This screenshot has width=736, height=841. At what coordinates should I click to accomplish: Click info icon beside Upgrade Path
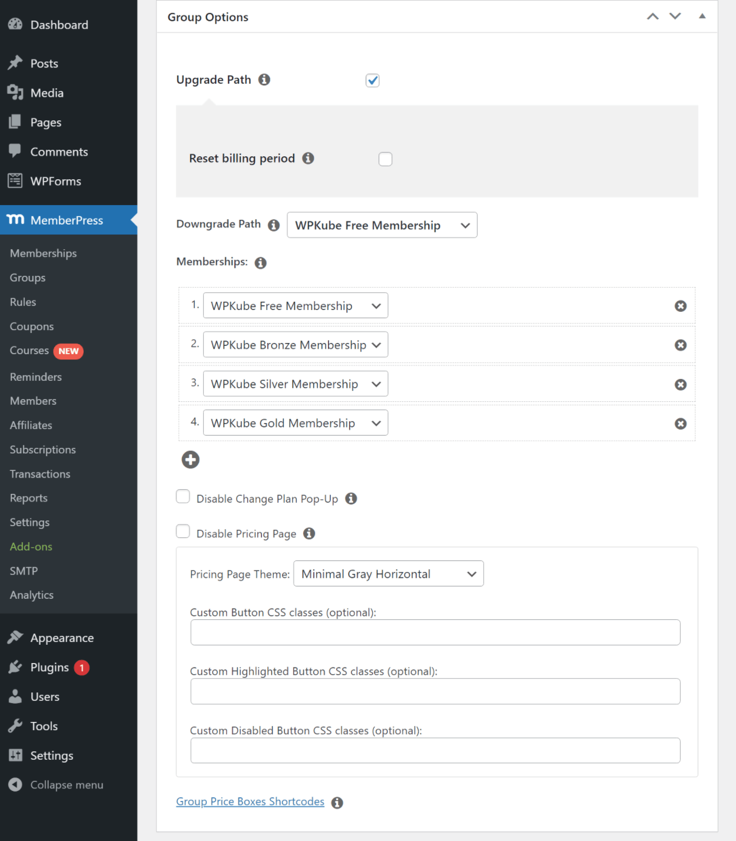pyautogui.click(x=264, y=80)
